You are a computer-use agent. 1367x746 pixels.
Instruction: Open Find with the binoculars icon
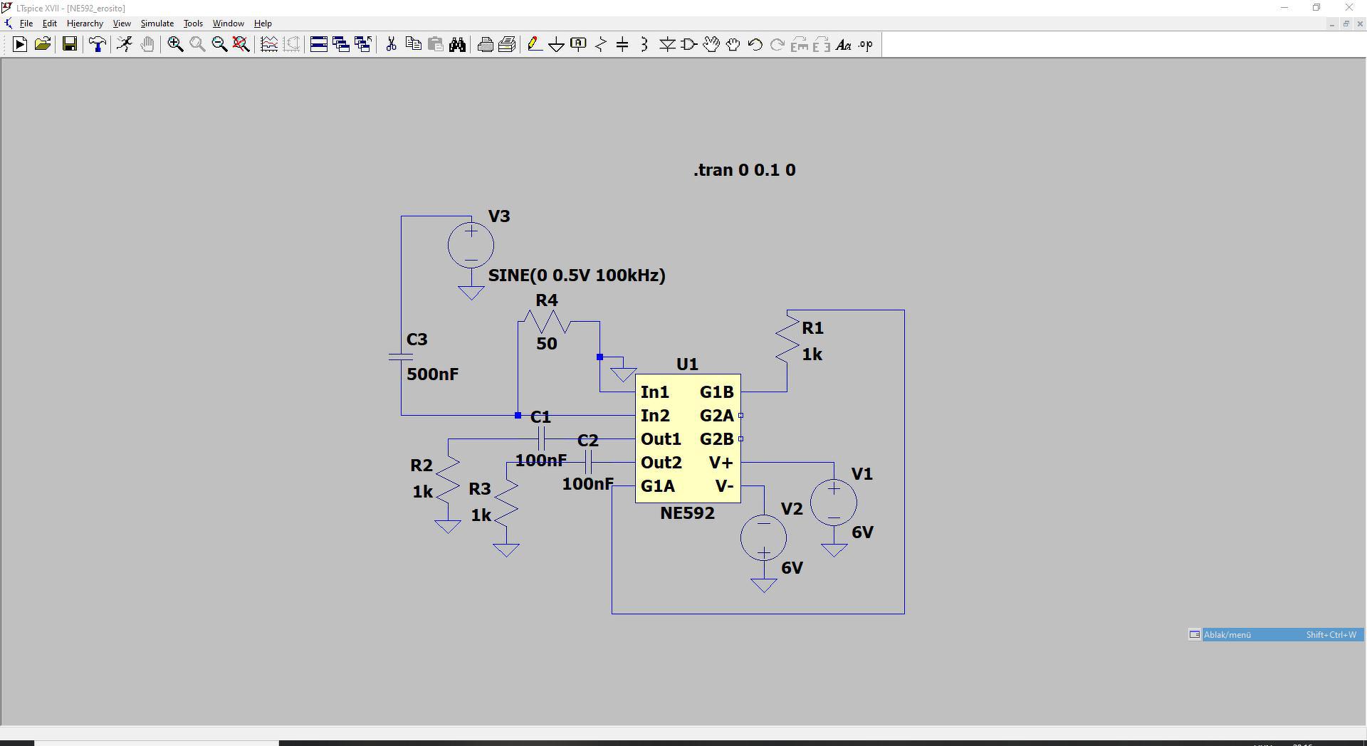[457, 45]
